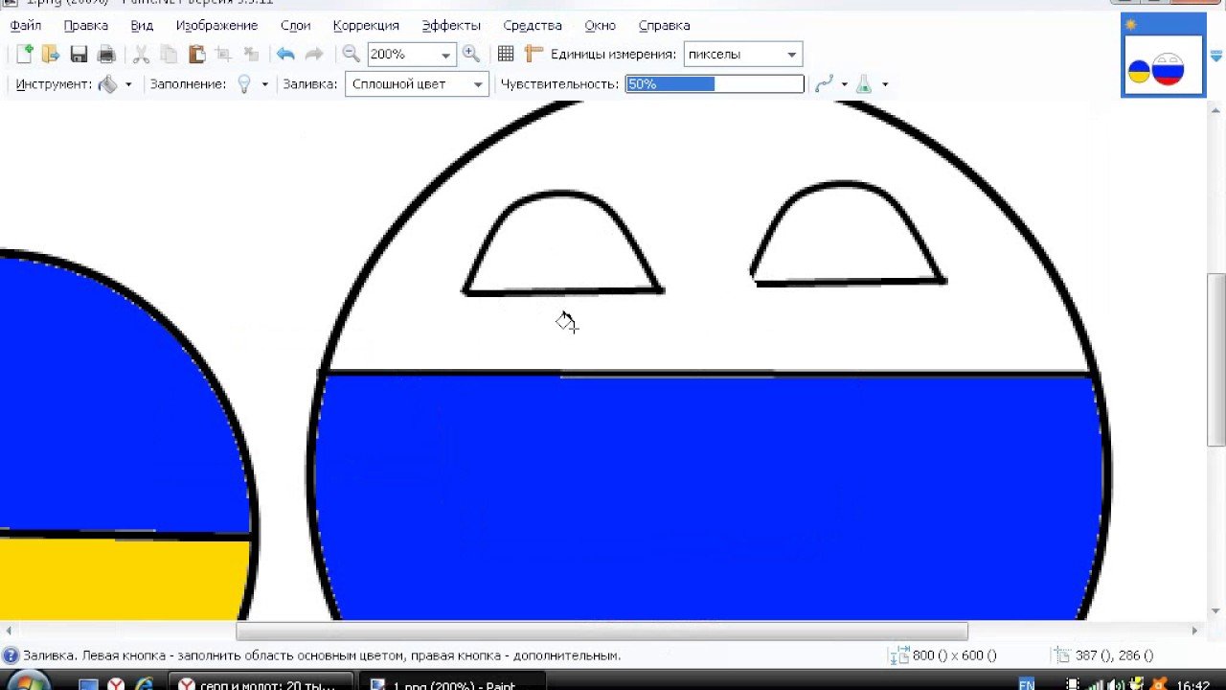1226x690 pixels.
Task: Click the Print icon
Action: [x=106, y=55]
